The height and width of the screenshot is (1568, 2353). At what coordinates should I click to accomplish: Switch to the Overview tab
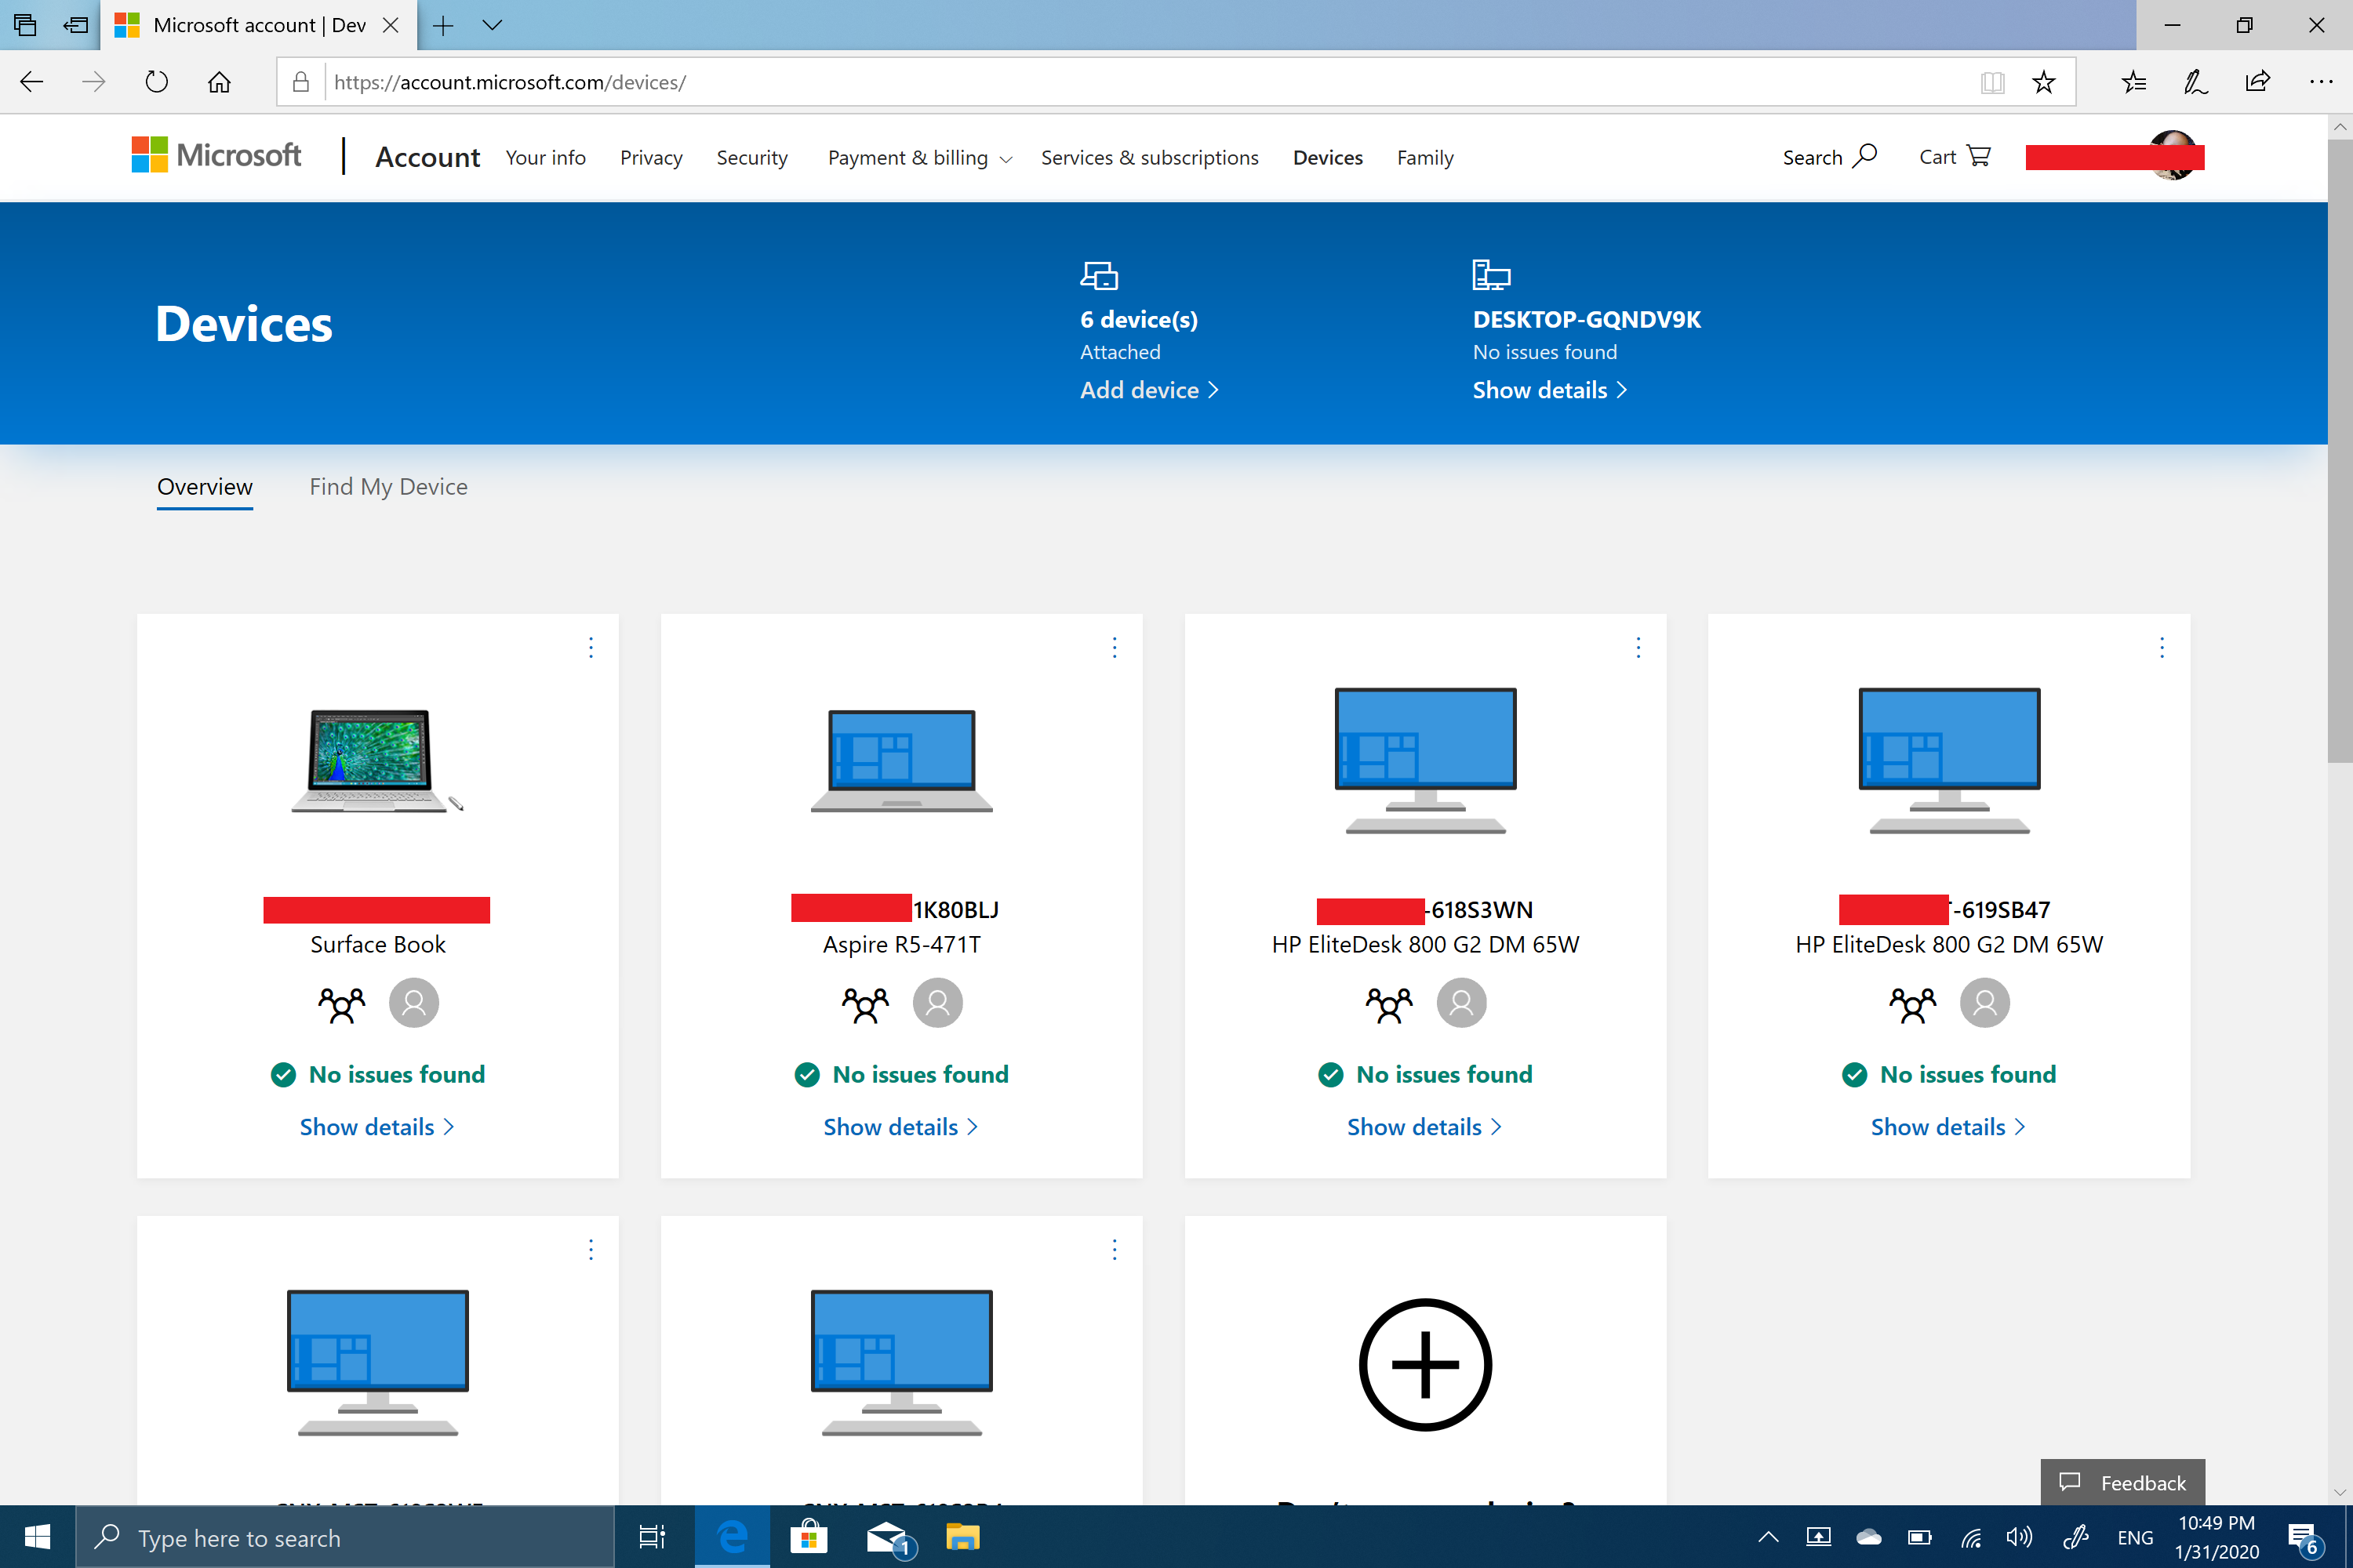pos(205,487)
